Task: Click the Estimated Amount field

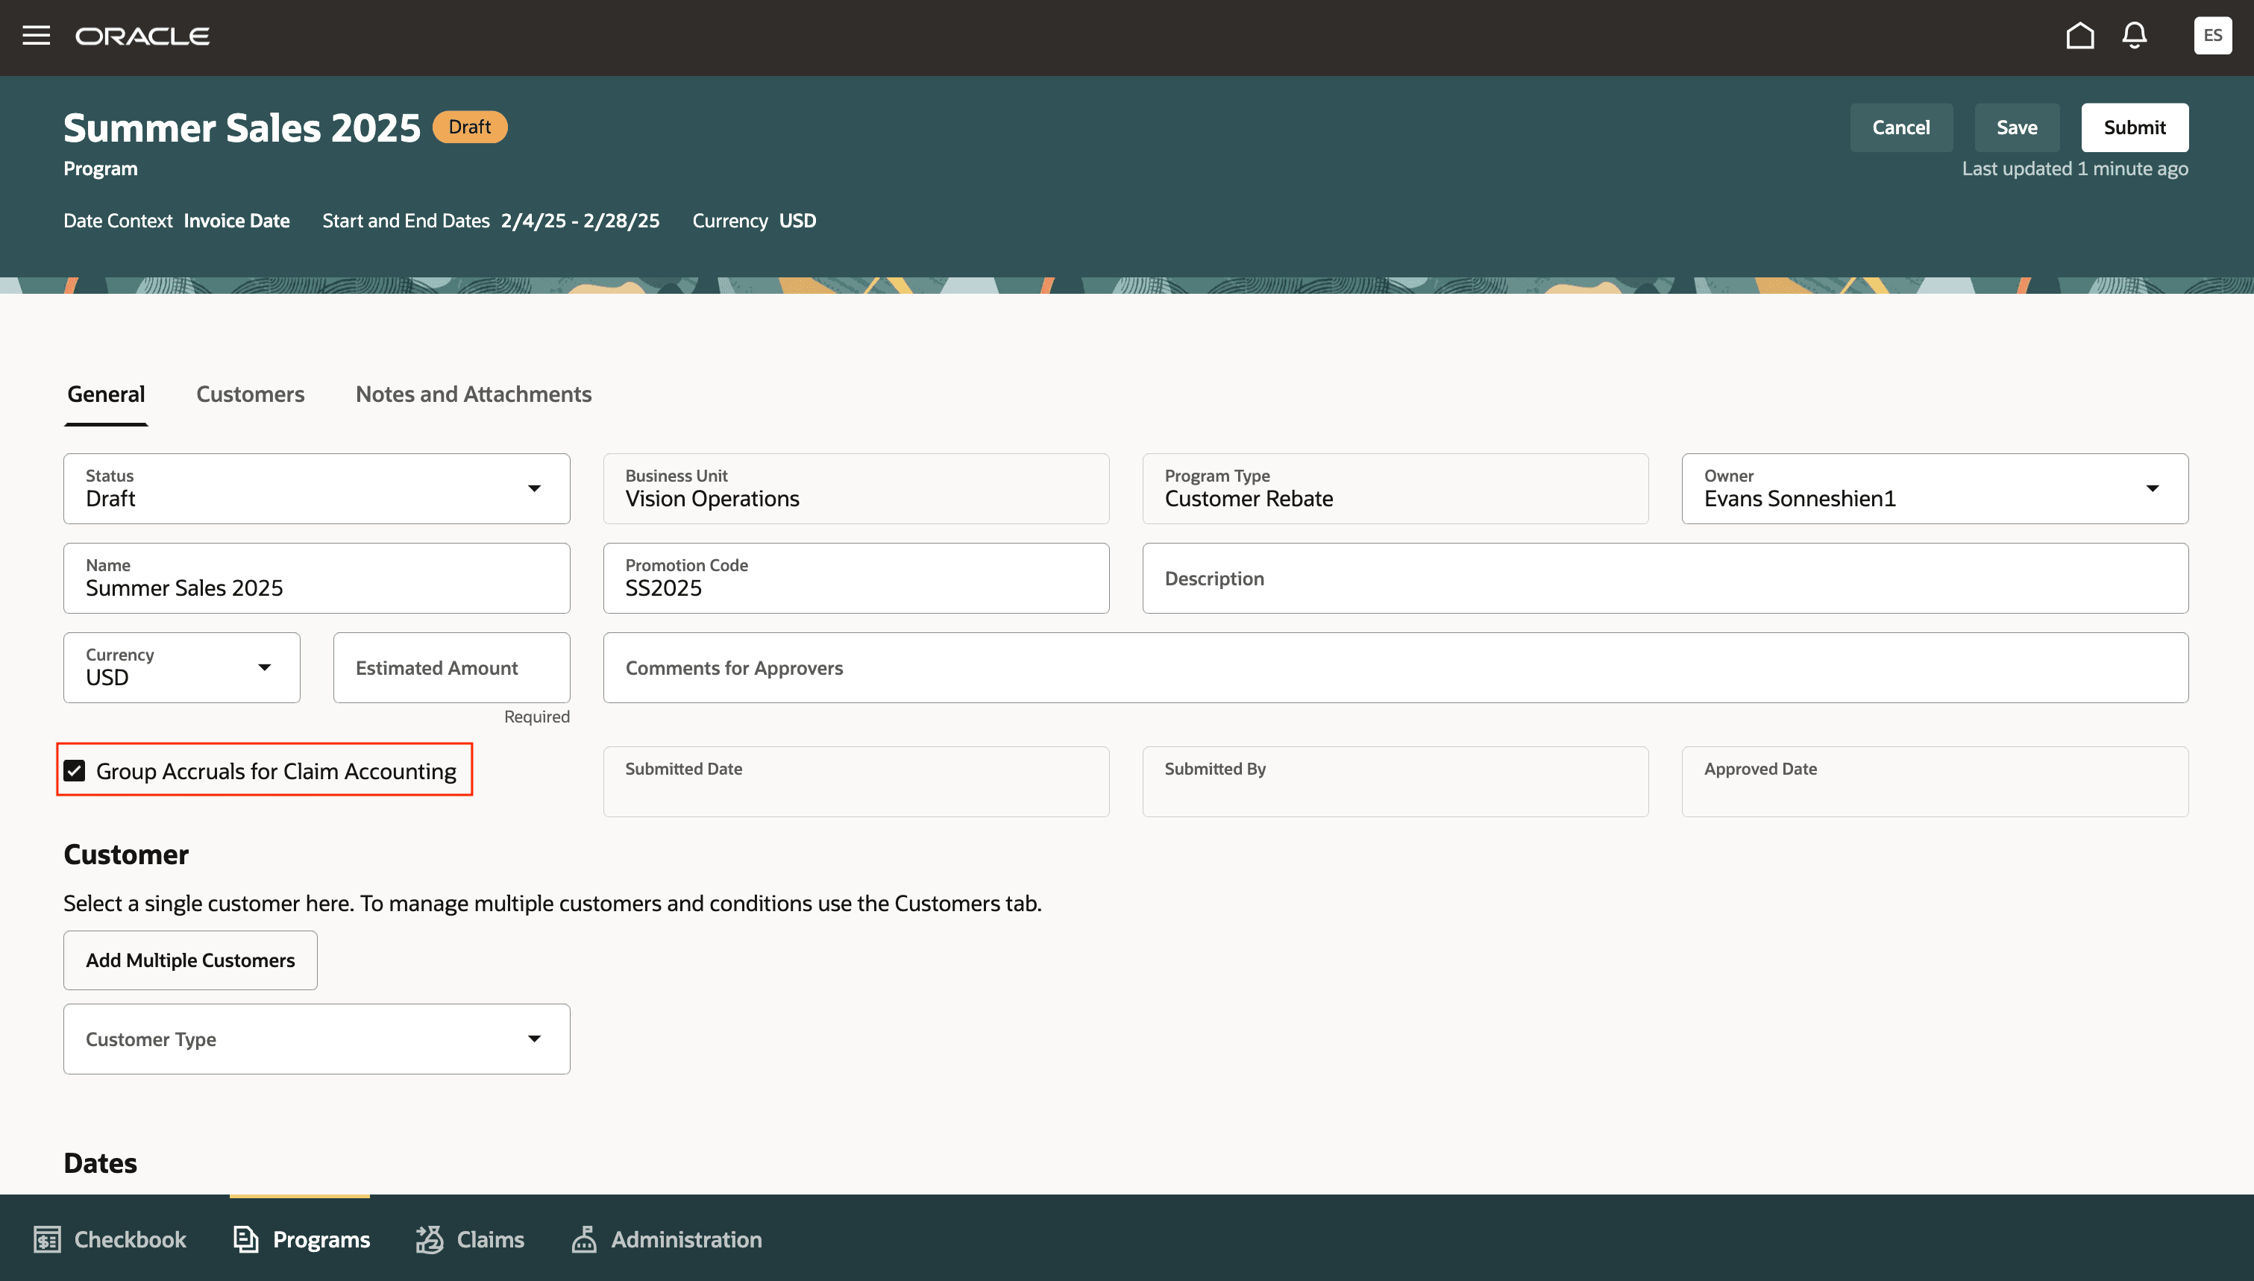Action: 451,668
